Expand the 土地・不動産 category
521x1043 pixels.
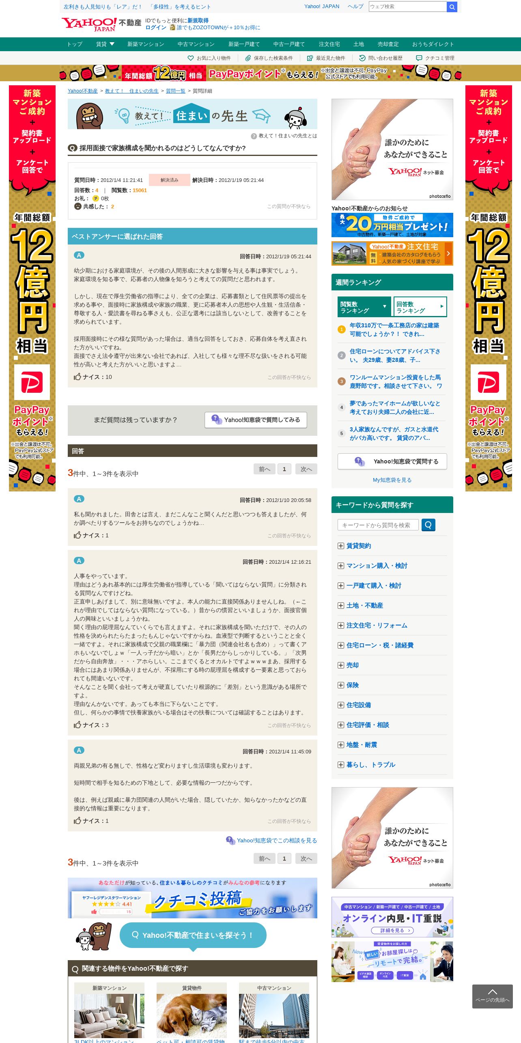pyautogui.click(x=341, y=606)
